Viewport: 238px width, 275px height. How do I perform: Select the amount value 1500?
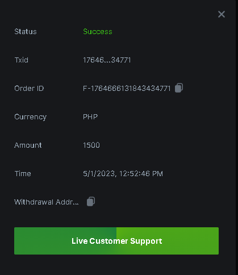click(91, 145)
